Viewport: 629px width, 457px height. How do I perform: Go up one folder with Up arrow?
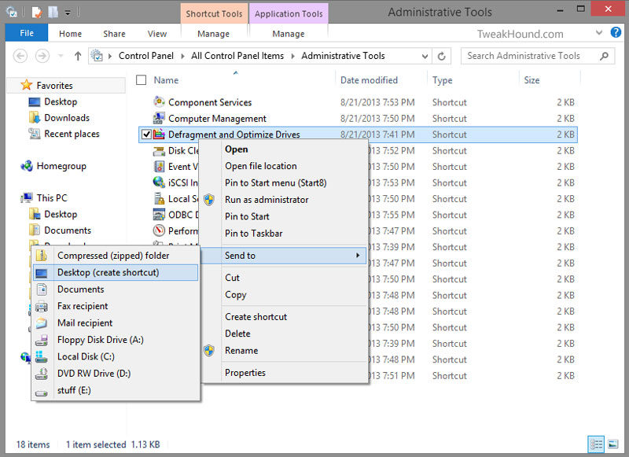[78, 57]
